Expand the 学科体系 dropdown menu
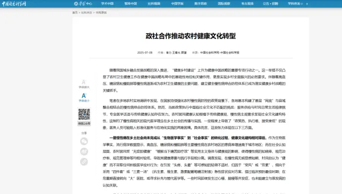 point(295,3)
